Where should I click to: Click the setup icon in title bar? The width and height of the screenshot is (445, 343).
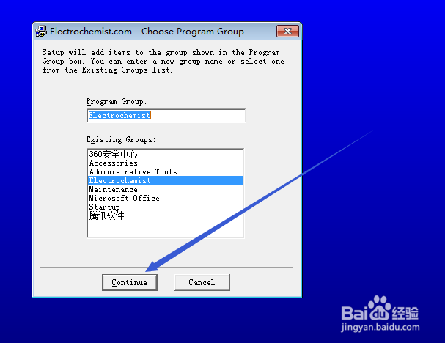click(41, 32)
